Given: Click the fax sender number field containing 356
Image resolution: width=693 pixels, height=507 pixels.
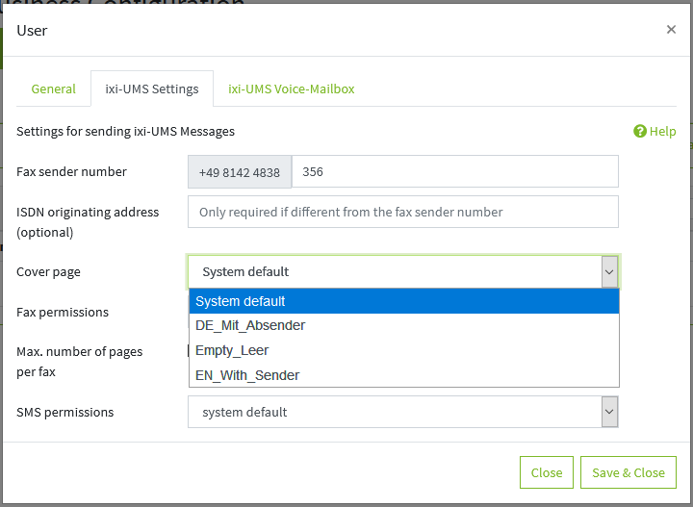Looking at the screenshot, I should coord(454,172).
